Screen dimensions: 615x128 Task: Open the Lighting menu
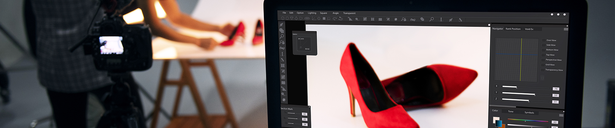click(x=312, y=13)
